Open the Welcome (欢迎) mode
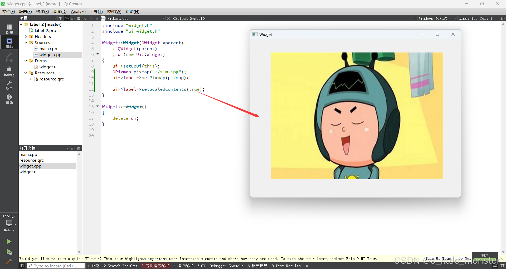The width and height of the screenshot is (506, 269). click(x=9, y=29)
